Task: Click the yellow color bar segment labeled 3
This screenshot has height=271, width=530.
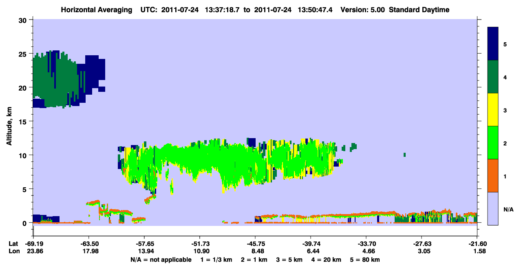Action: tap(493, 110)
